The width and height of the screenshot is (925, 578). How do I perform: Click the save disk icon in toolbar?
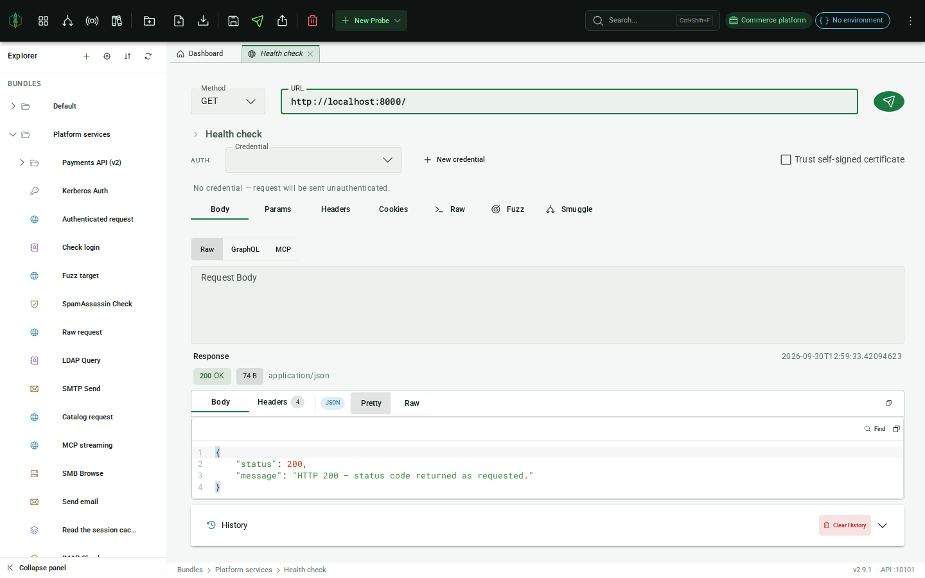tap(233, 21)
